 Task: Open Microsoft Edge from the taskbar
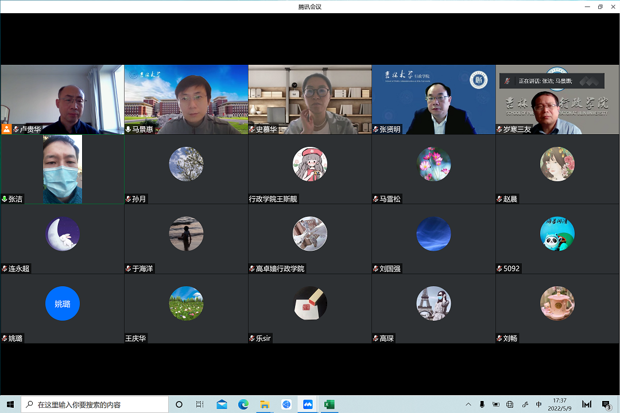tap(243, 404)
